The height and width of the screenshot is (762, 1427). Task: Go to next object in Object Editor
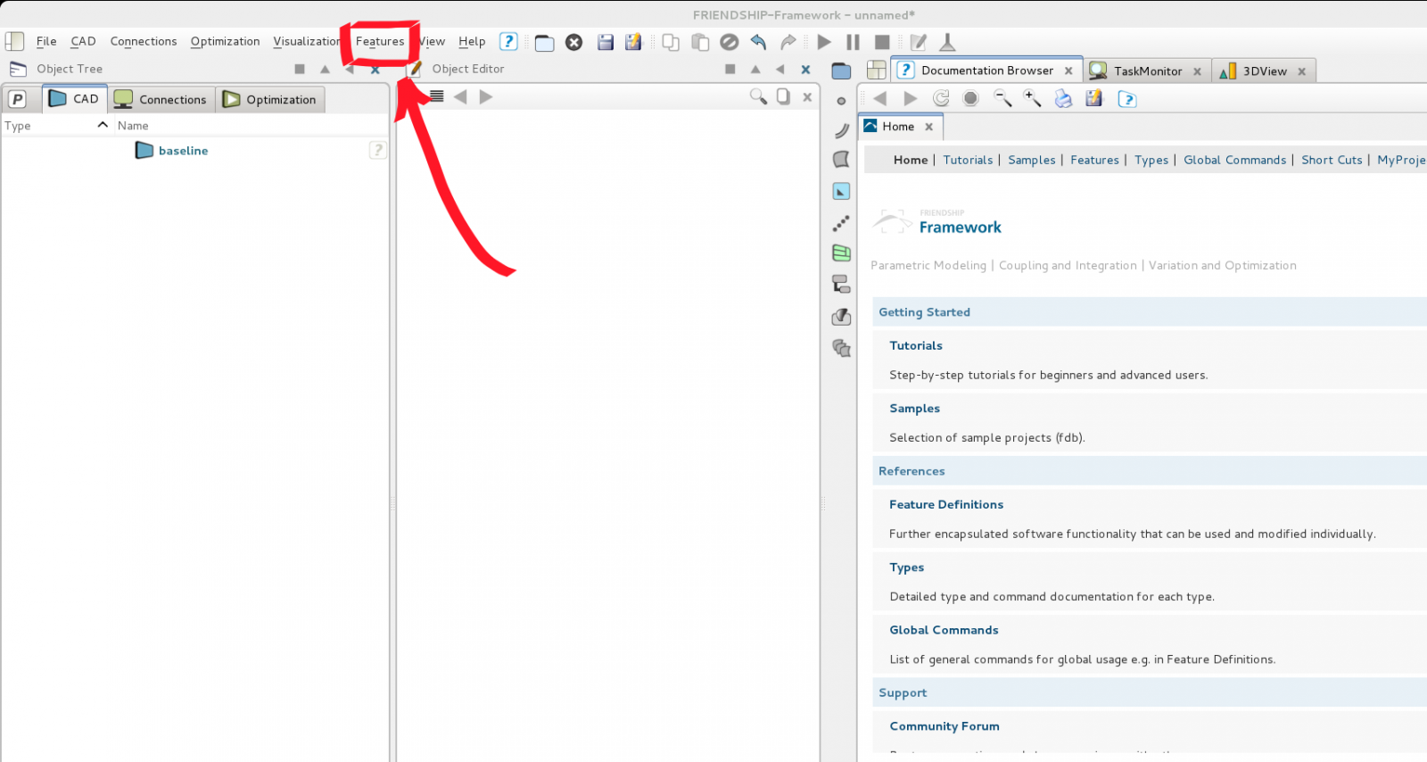tap(486, 96)
